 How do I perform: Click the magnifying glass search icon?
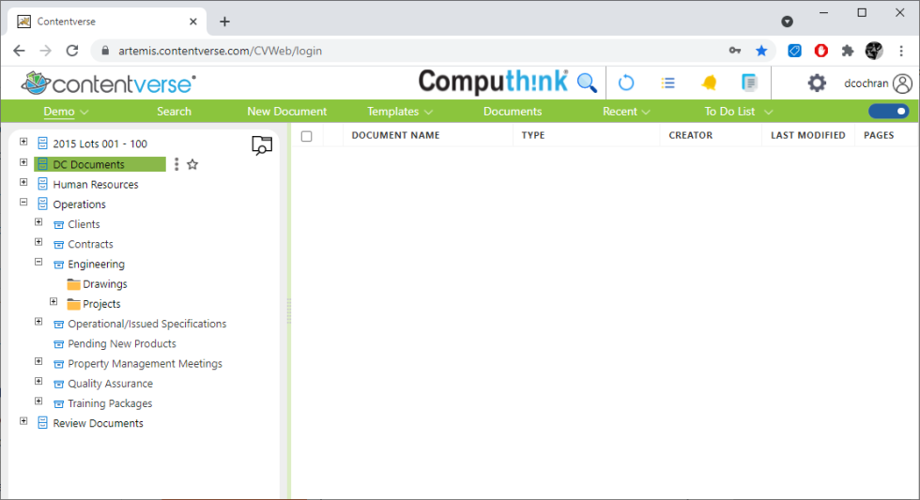587,83
